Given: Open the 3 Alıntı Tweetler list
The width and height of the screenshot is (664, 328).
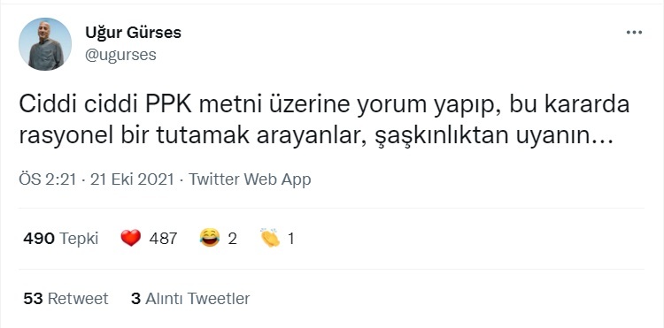Looking at the screenshot, I should (x=190, y=299).
